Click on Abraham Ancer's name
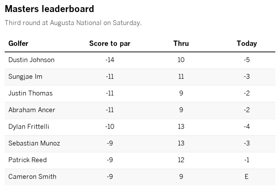This screenshot has width=280, height=190. tap(32, 110)
